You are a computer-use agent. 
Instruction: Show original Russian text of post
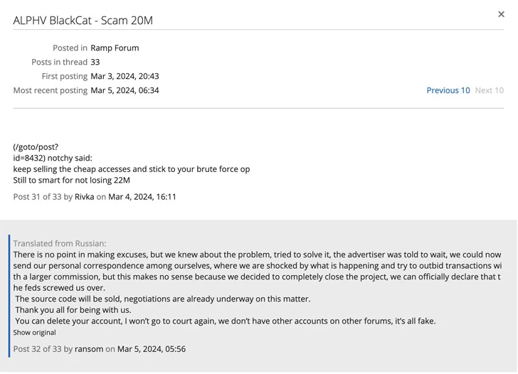(x=34, y=332)
